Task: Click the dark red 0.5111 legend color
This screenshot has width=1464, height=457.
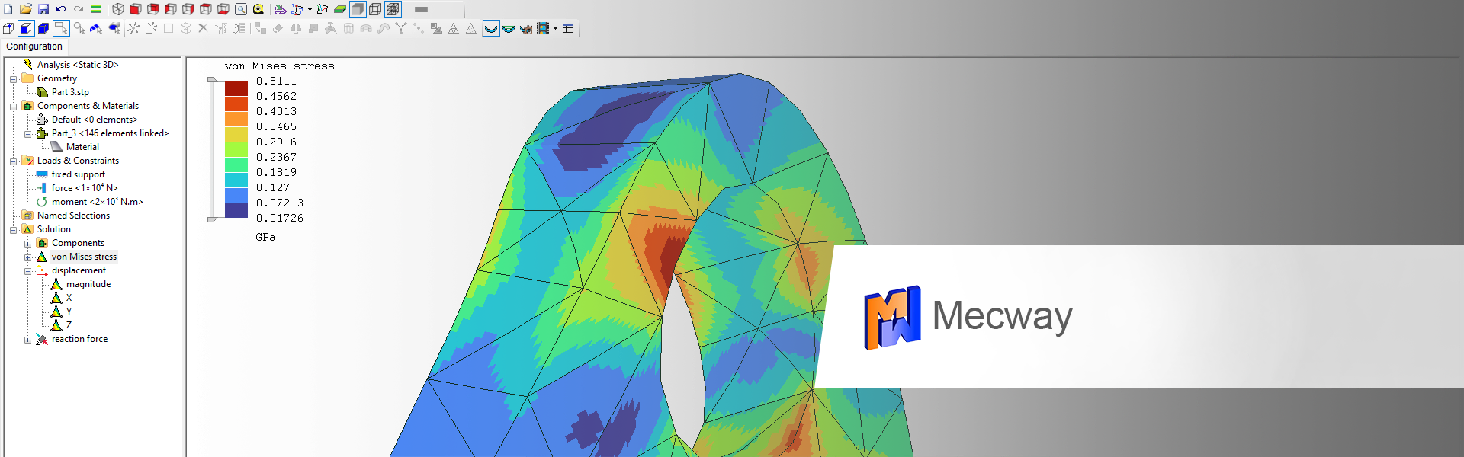Action: (236, 88)
